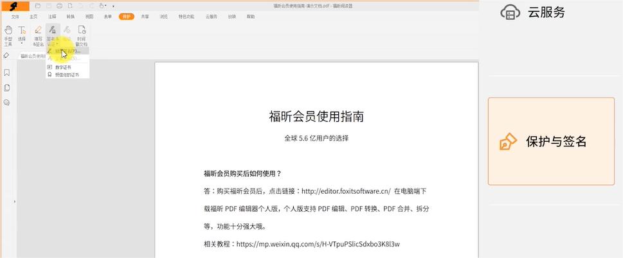Expand the left navigation panel with the small arrow
623x258 pixels.
point(15,202)
